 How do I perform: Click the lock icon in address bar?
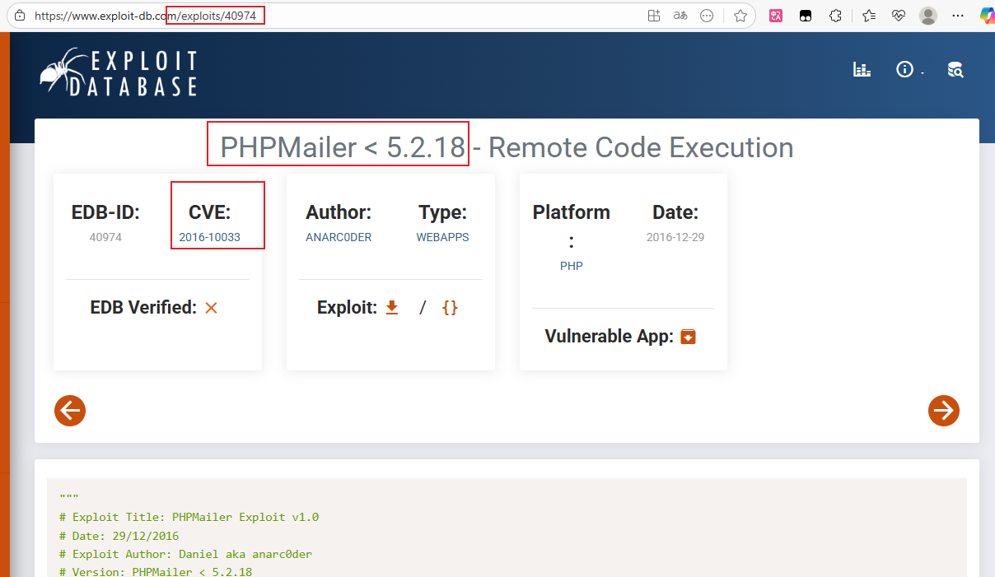[x=20, y=16]
